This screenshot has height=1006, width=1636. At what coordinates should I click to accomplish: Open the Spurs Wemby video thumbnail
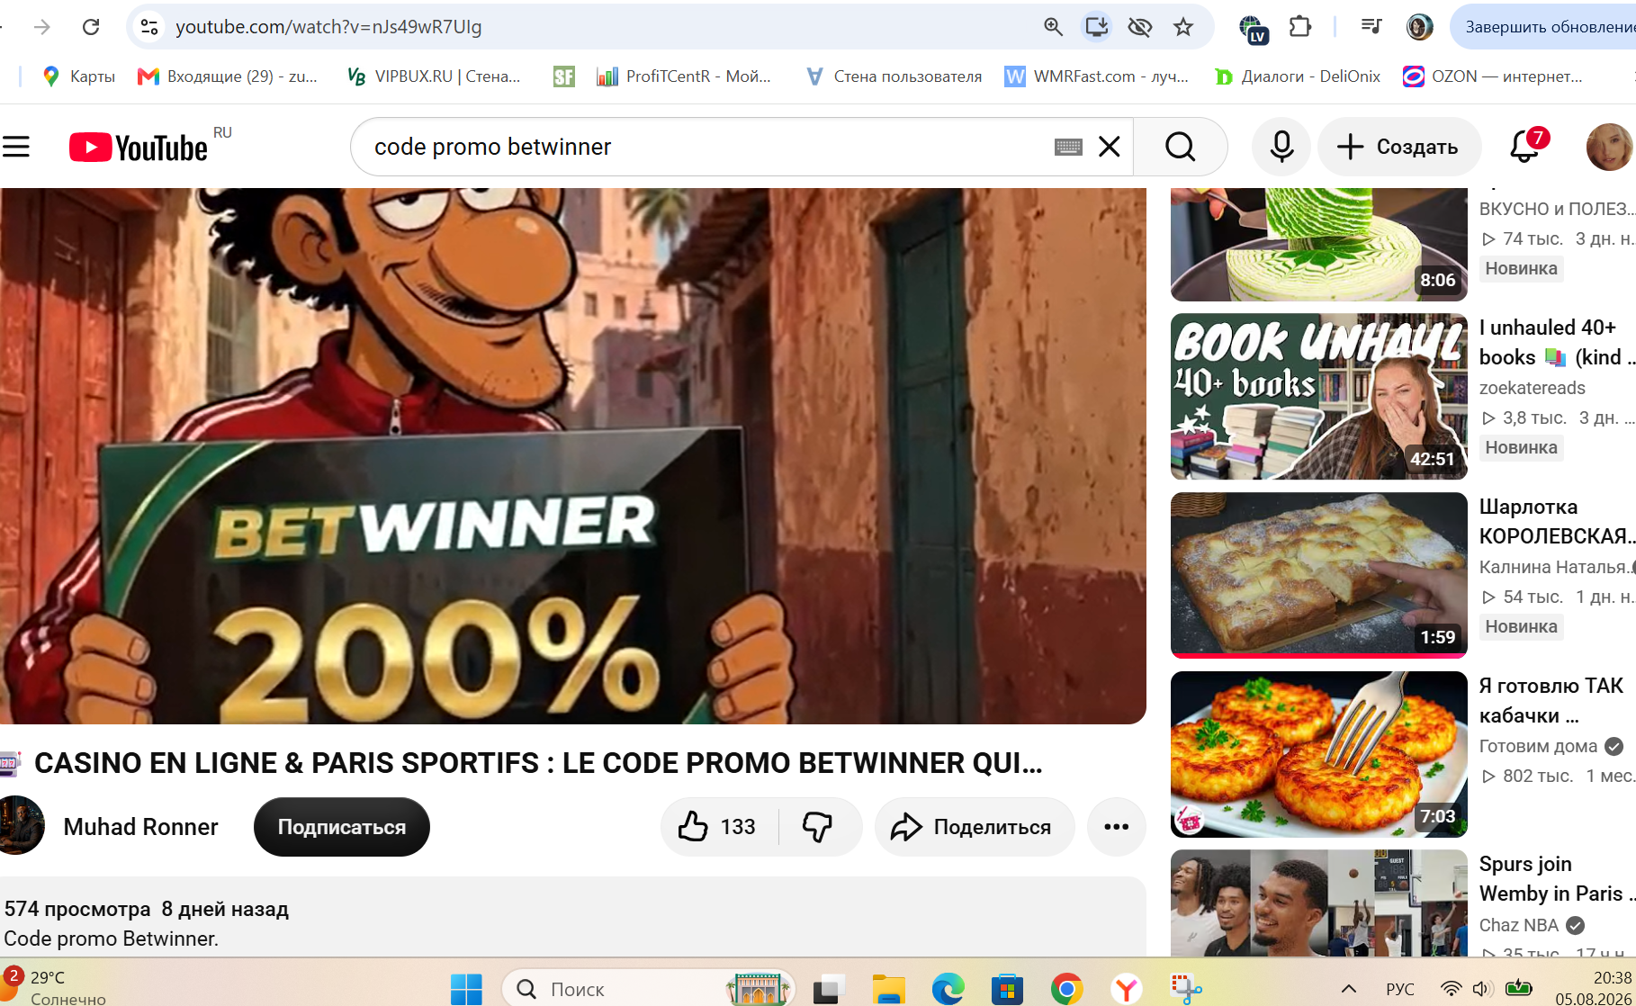(x=1319, y=903)
